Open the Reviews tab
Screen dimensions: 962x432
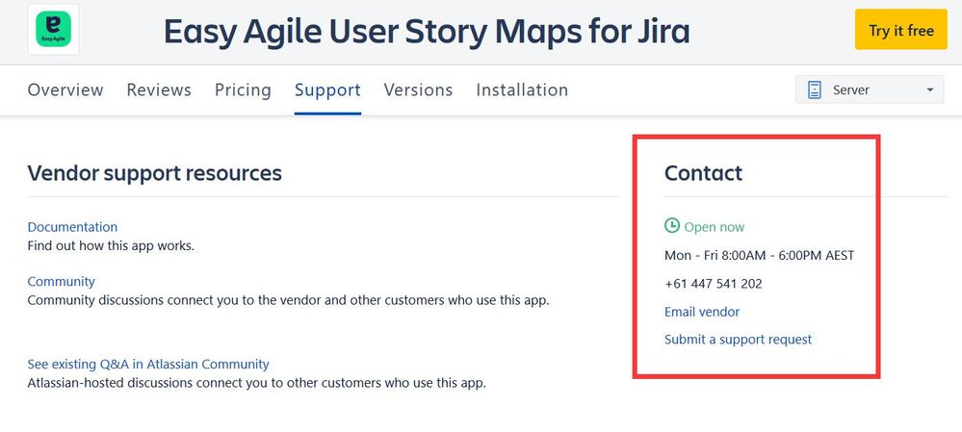(159, 90)
